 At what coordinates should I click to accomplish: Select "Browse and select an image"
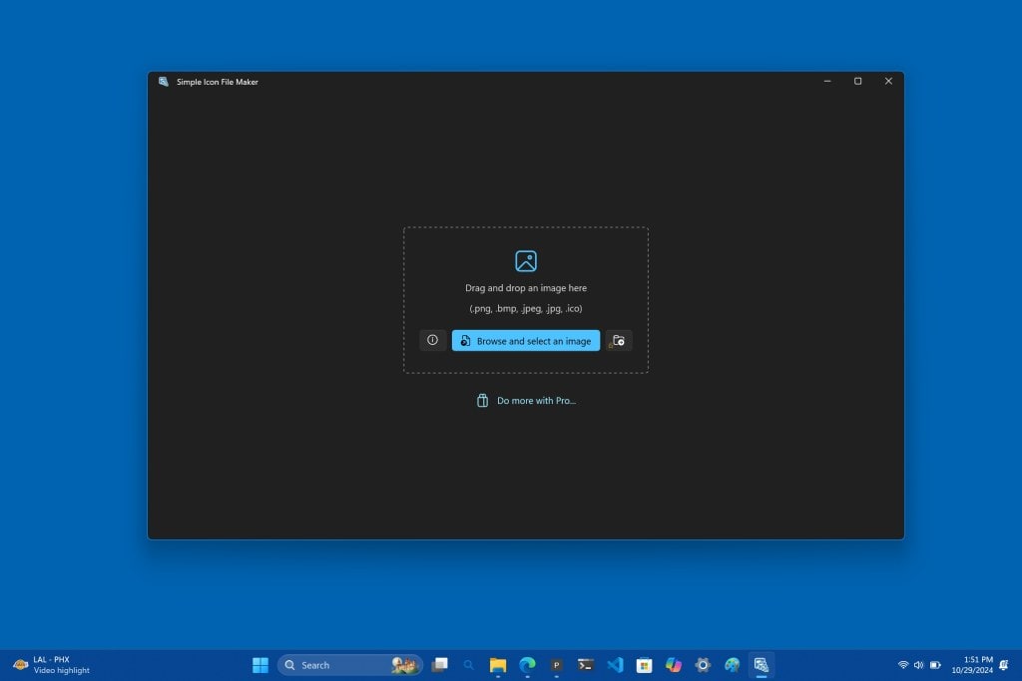tap(525, 340)
